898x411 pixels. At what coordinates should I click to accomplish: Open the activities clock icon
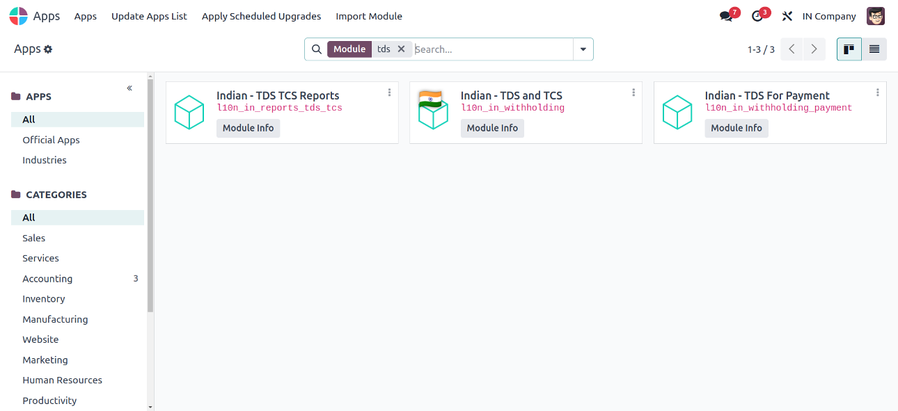[758, 16]
